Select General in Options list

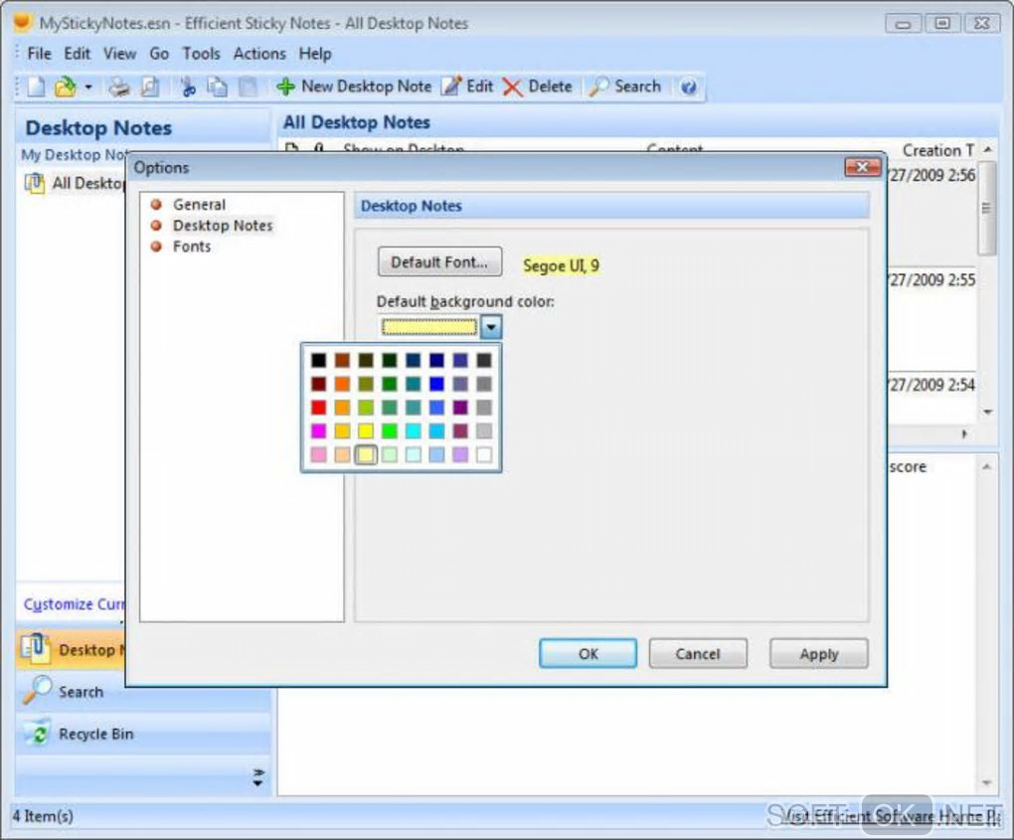click(199, 205)
